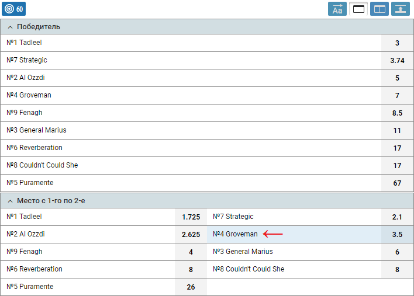
Task: Click №4 Groveman name in winner list
Action: pyautogui.click(x=29, y=95)
